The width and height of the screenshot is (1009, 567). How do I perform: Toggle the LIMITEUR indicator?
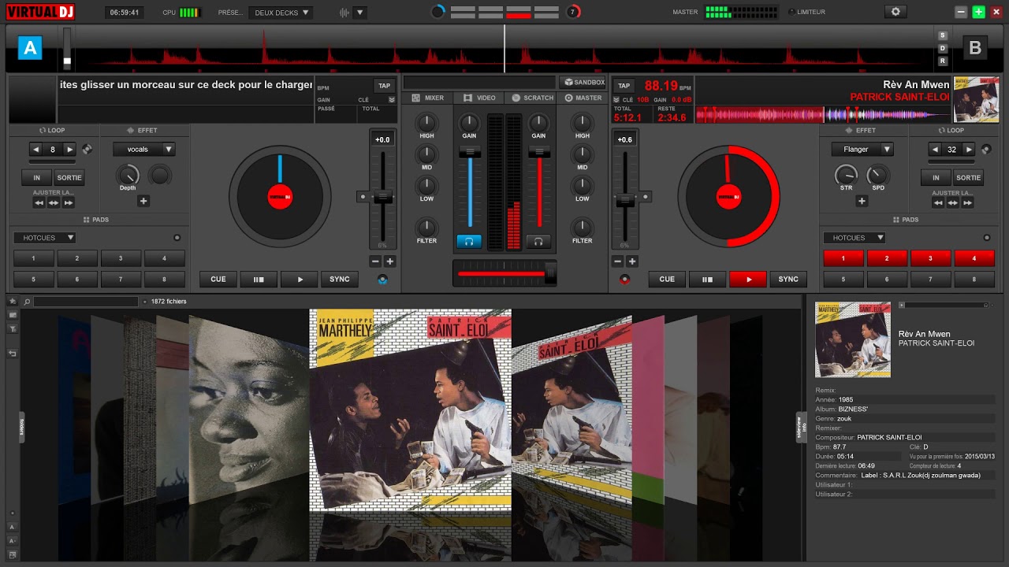[806, 12]
